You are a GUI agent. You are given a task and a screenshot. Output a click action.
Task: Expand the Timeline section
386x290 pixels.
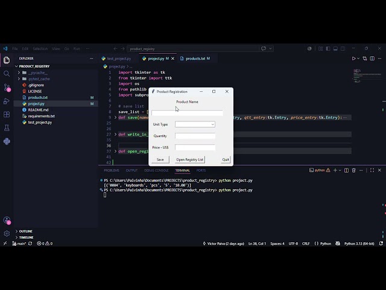coord(16,237)
